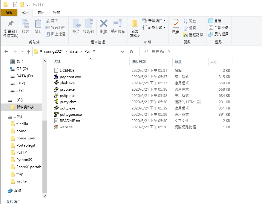The height and width of the screenshot is (204, 262).
Task: Click the New folder (新增資料夾) icon
Action: tap(135, 23)
